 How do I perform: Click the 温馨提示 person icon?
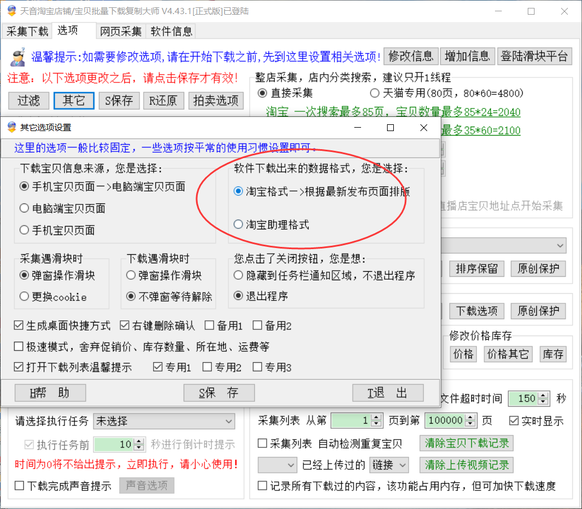click(18, 56)
